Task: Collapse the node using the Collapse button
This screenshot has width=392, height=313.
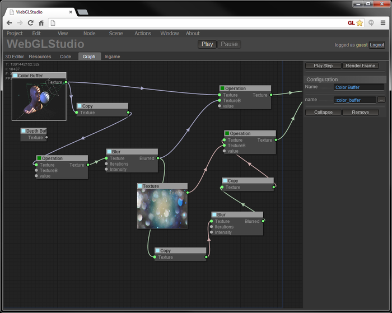Action: pyautogui.click(x=323, y=112)
